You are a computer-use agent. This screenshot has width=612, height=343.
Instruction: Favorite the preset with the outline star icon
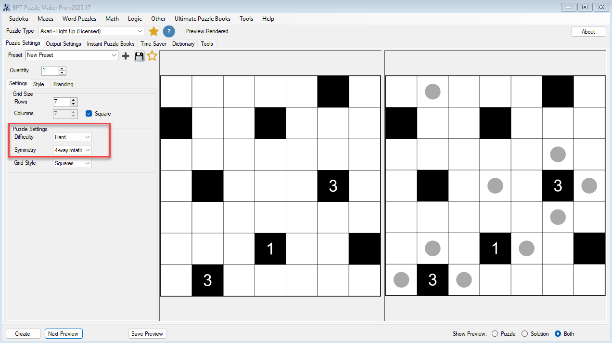coord(152,55)
